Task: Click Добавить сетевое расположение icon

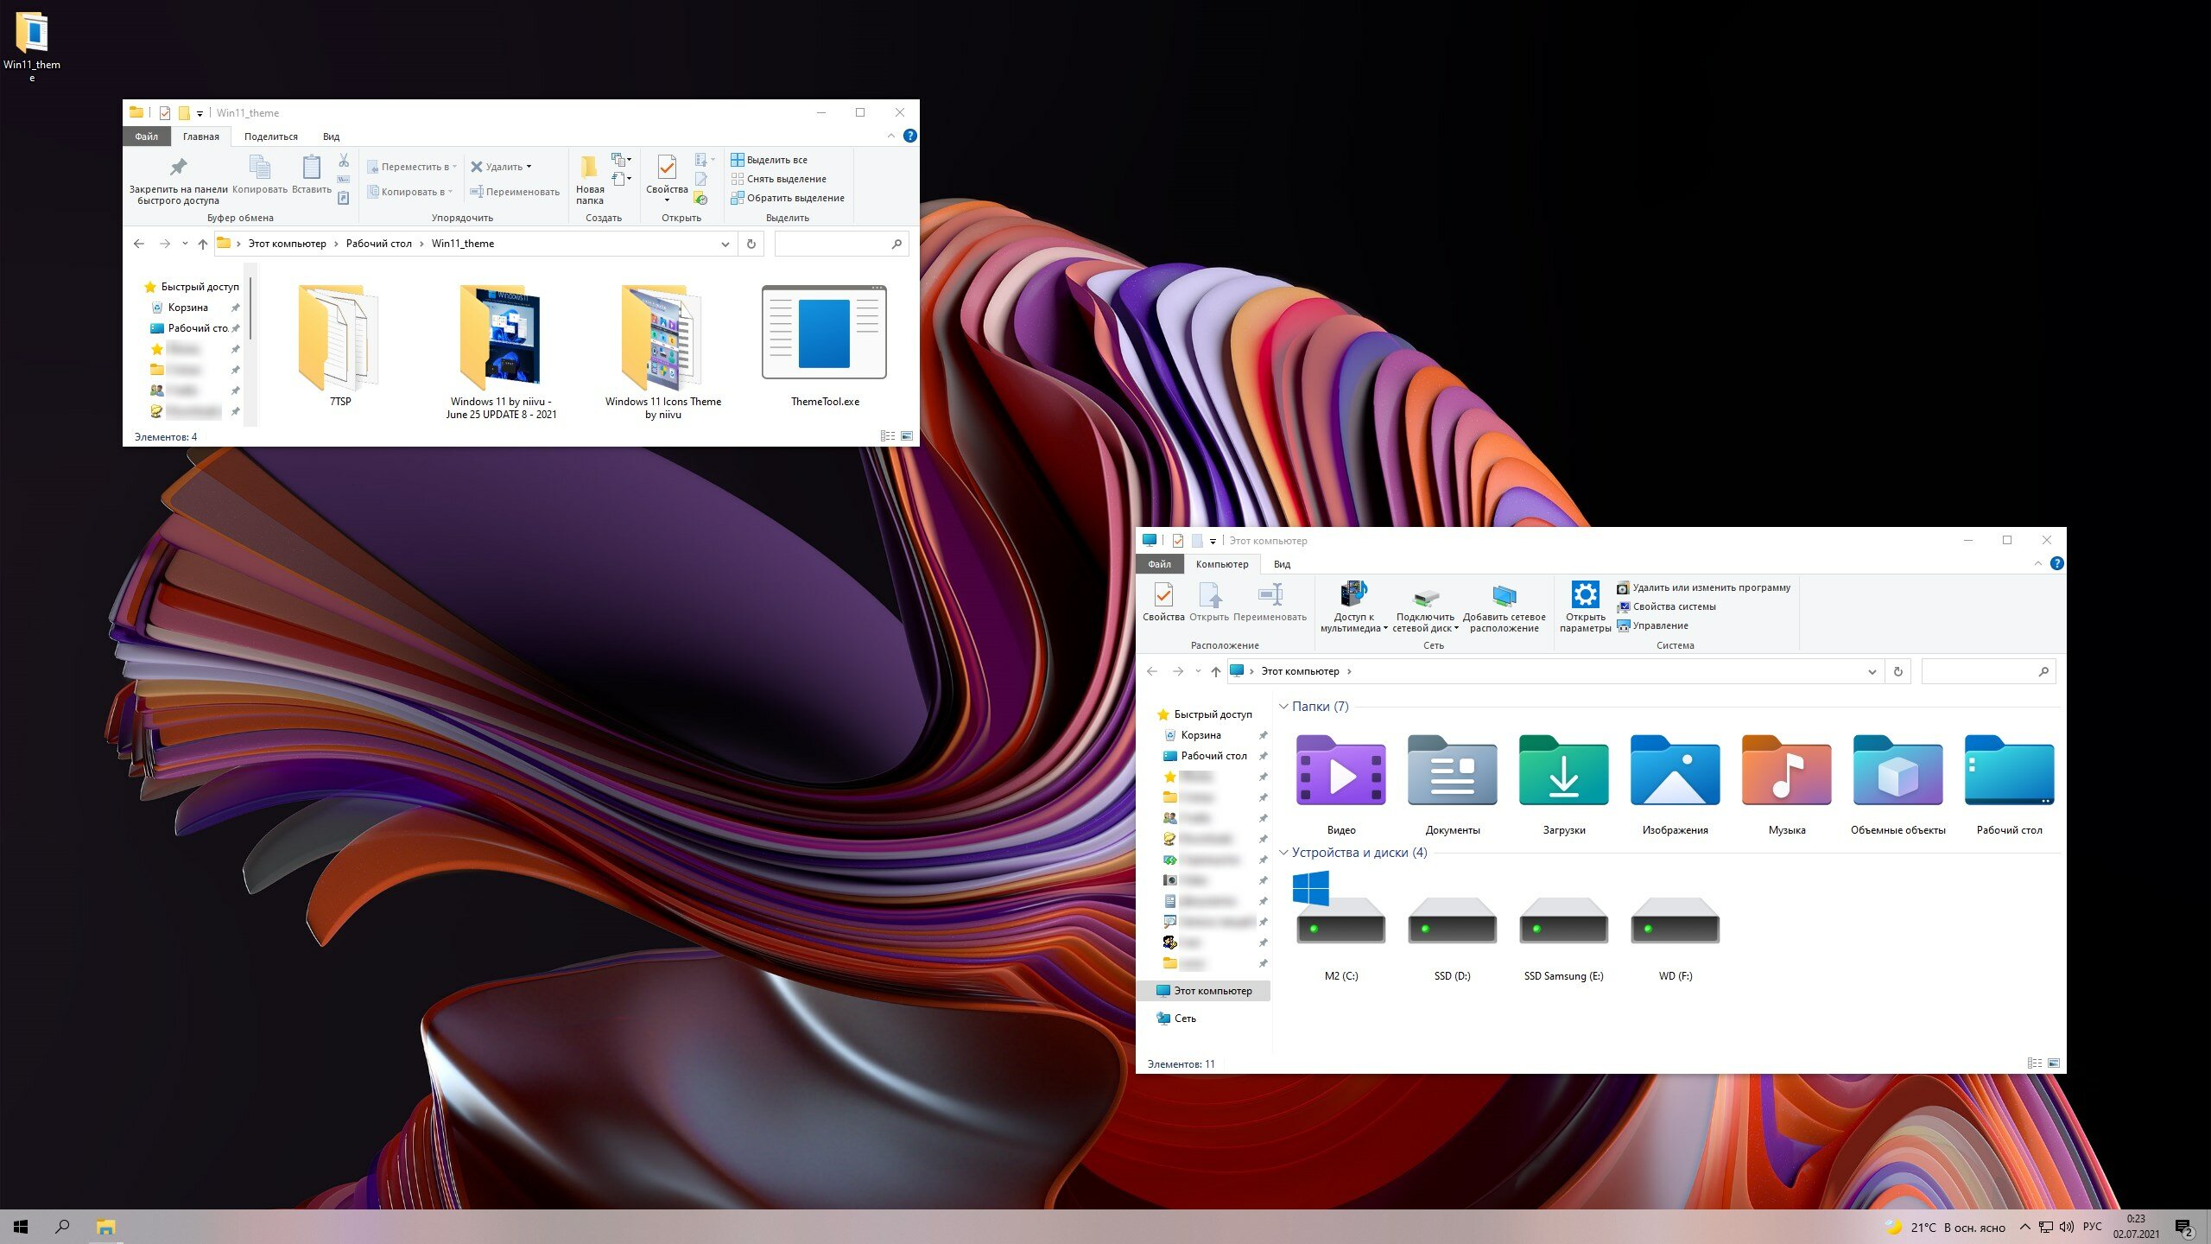Action: (x=1504, y=595)
